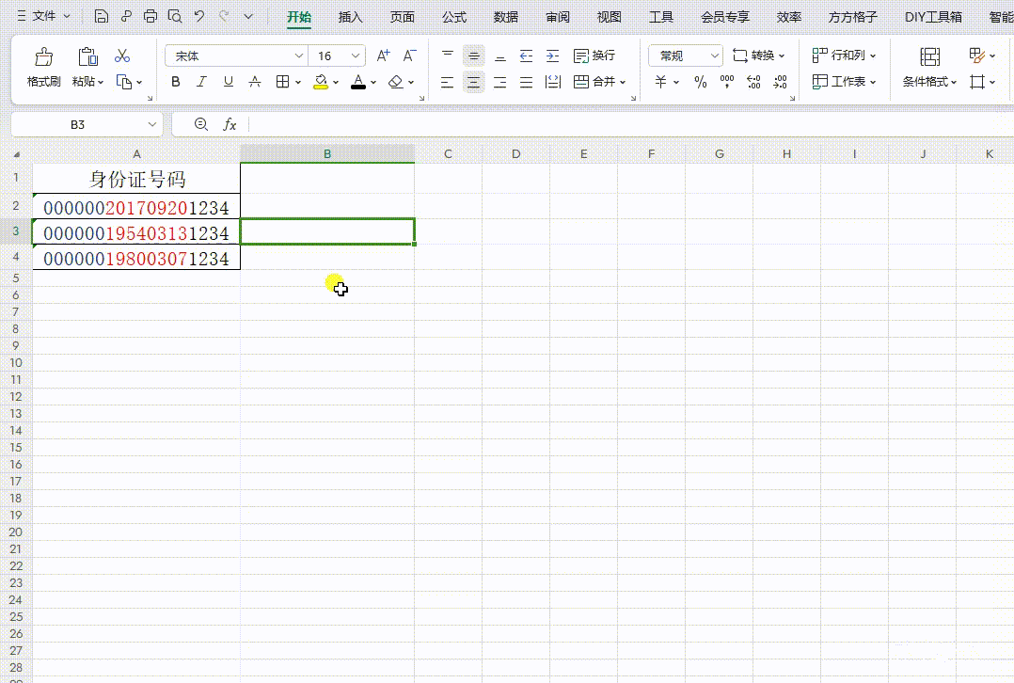The width and height of the screenshot is (1014, 683).
Task: Toggle Wrap Text (换行)
Action: pos(594,56)
